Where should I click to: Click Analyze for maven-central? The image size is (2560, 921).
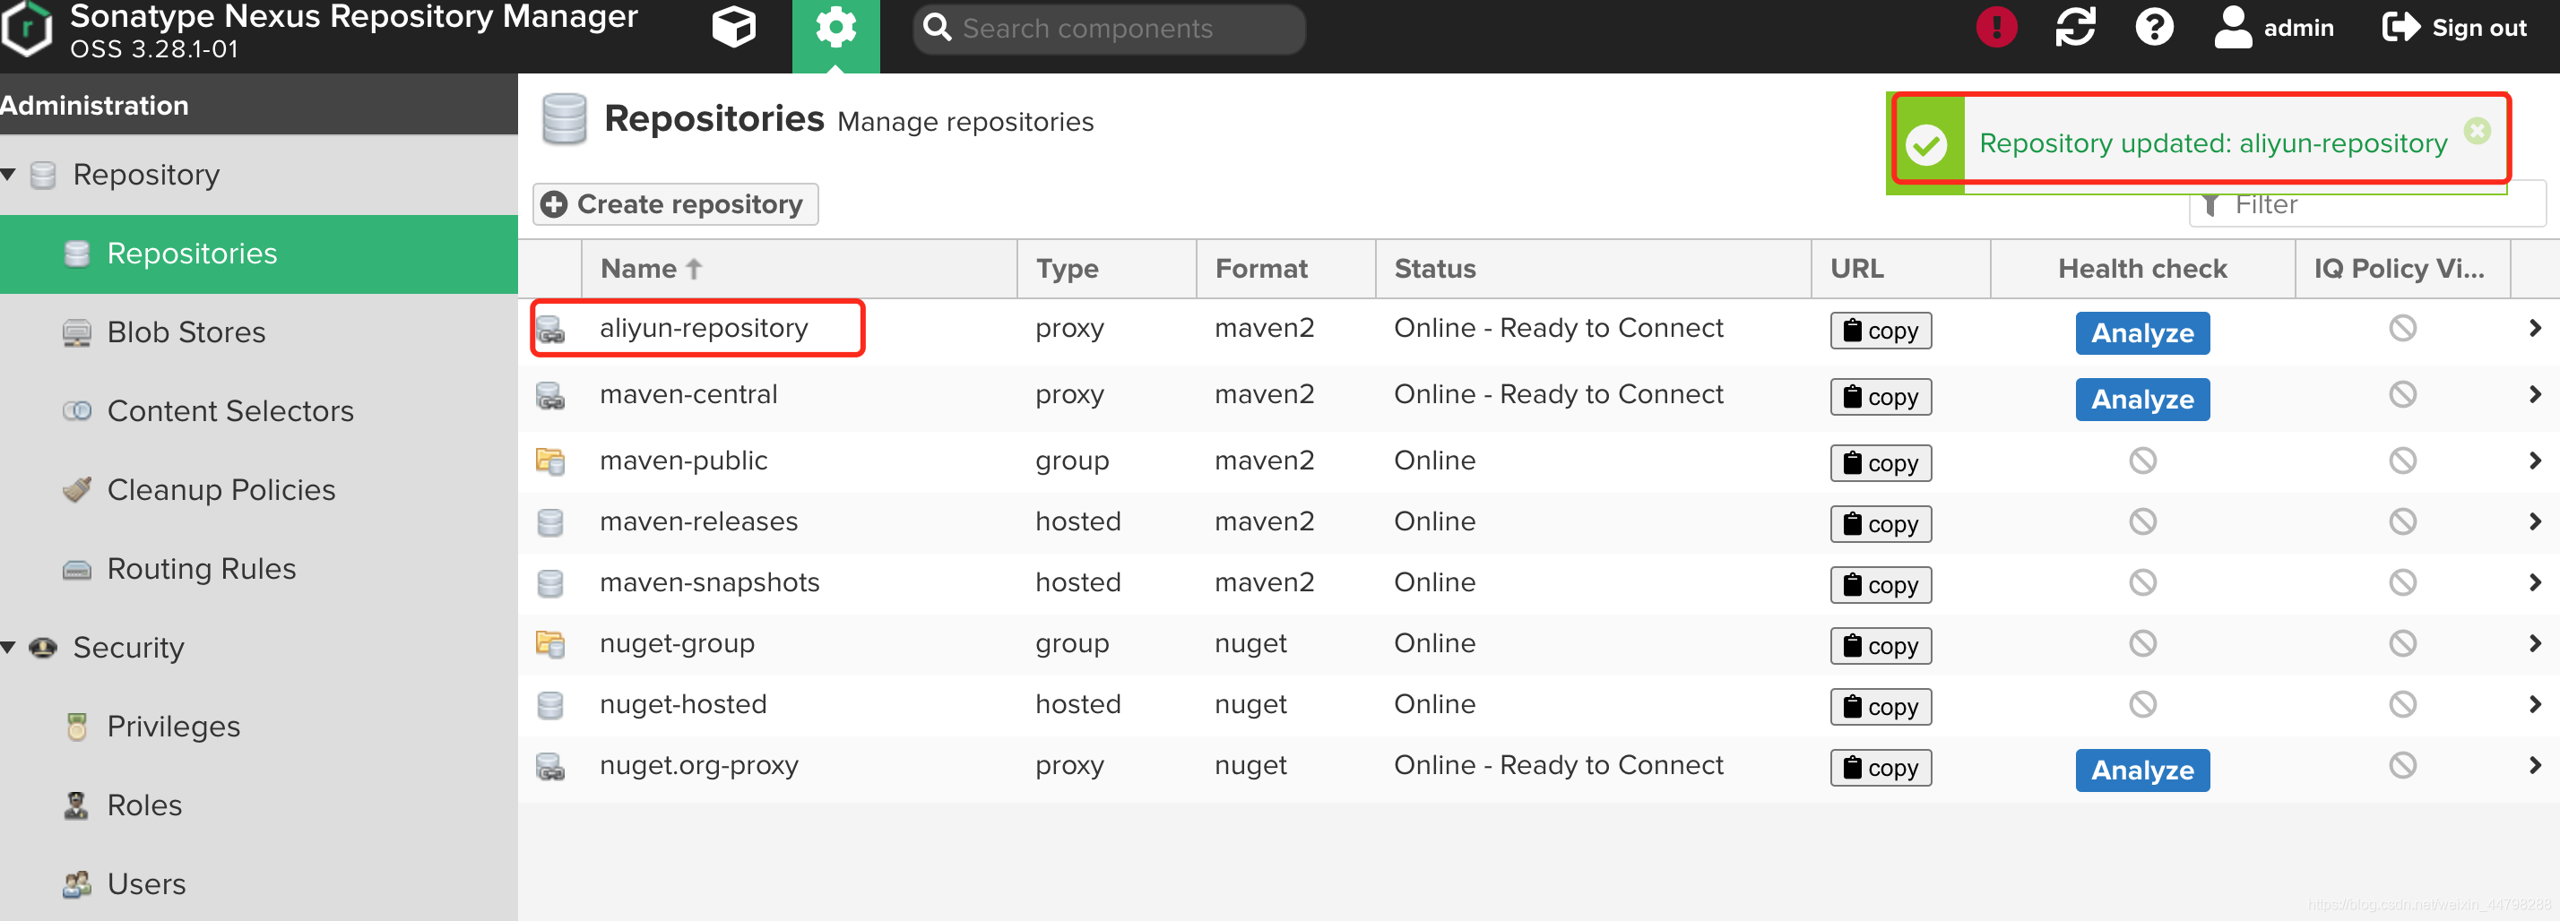(2141, 400)
